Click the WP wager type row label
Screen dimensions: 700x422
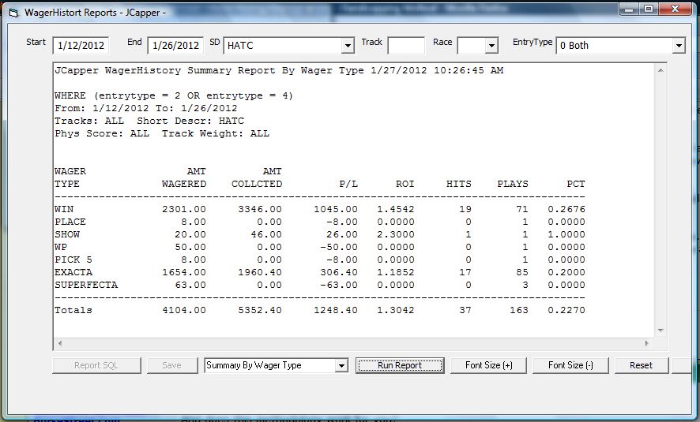(x=61, y=247)
